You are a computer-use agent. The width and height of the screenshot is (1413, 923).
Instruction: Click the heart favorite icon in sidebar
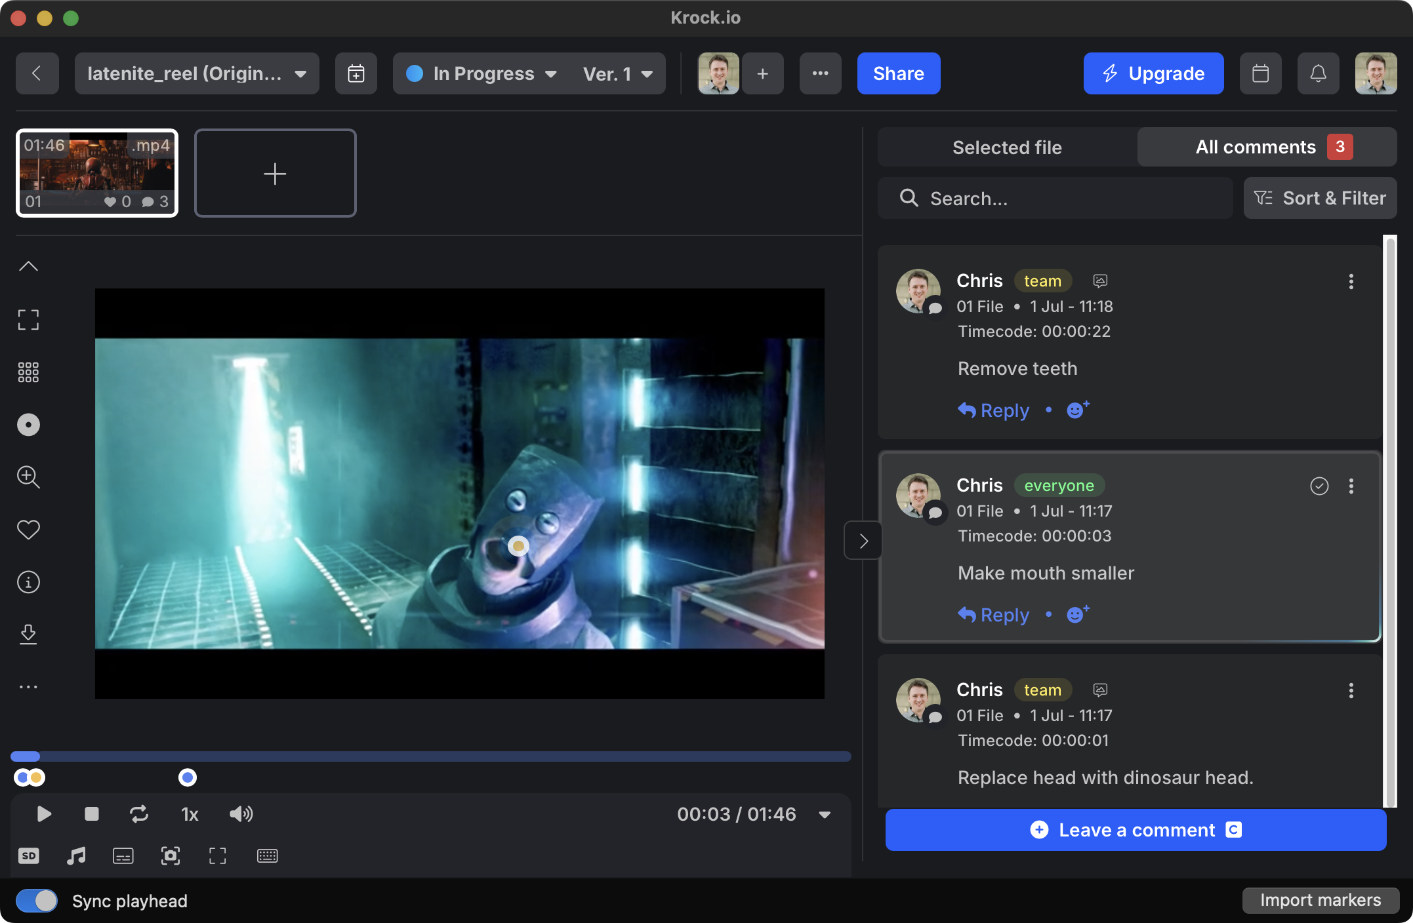pos(28,530)
